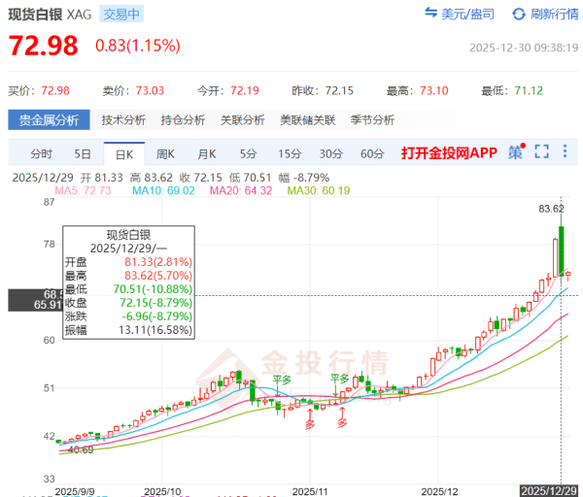This screenshot has width=583, height=497.
Task: Switch to the 周K chart
Action: pyautogui.click(x=165, y=153)
